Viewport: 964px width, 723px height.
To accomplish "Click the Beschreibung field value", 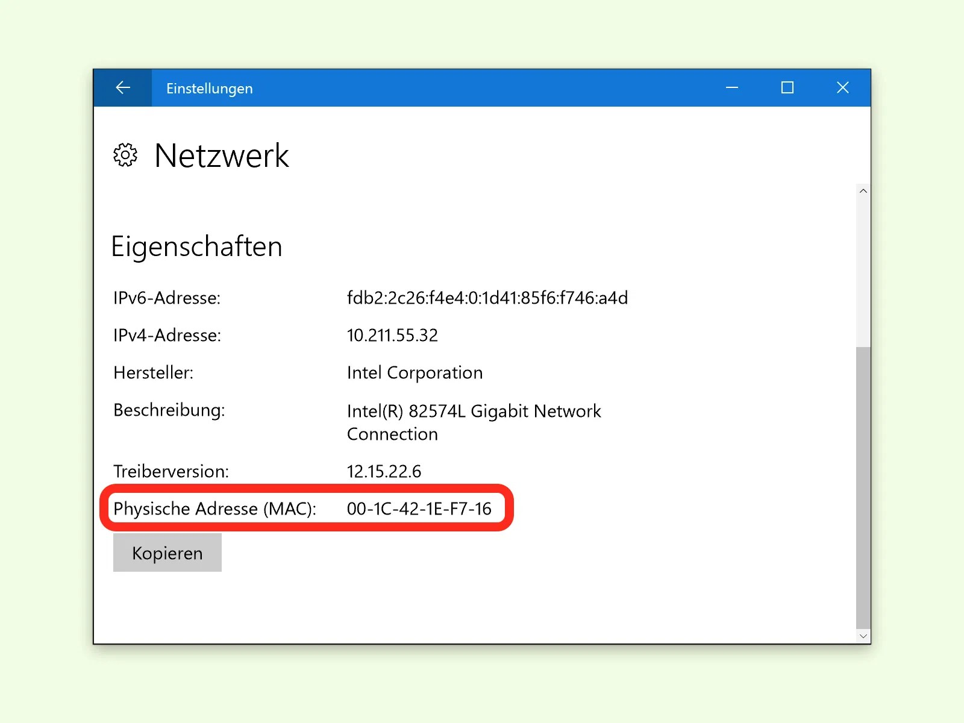I will [474, 422].
